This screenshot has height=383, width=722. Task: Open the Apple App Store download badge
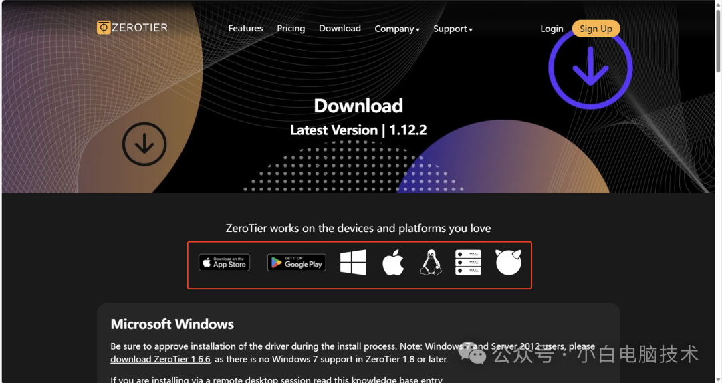pos(224,263)
